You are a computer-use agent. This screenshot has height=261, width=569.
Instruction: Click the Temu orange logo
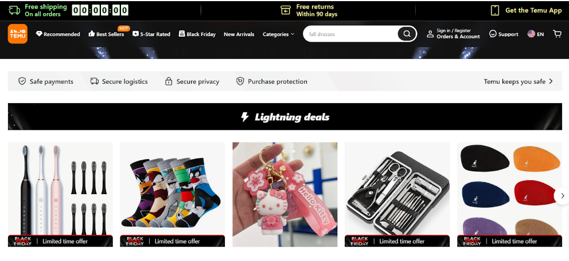coord(17,34)
